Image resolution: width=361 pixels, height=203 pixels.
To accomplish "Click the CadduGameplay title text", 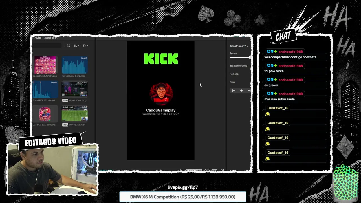I will point(161,110).
